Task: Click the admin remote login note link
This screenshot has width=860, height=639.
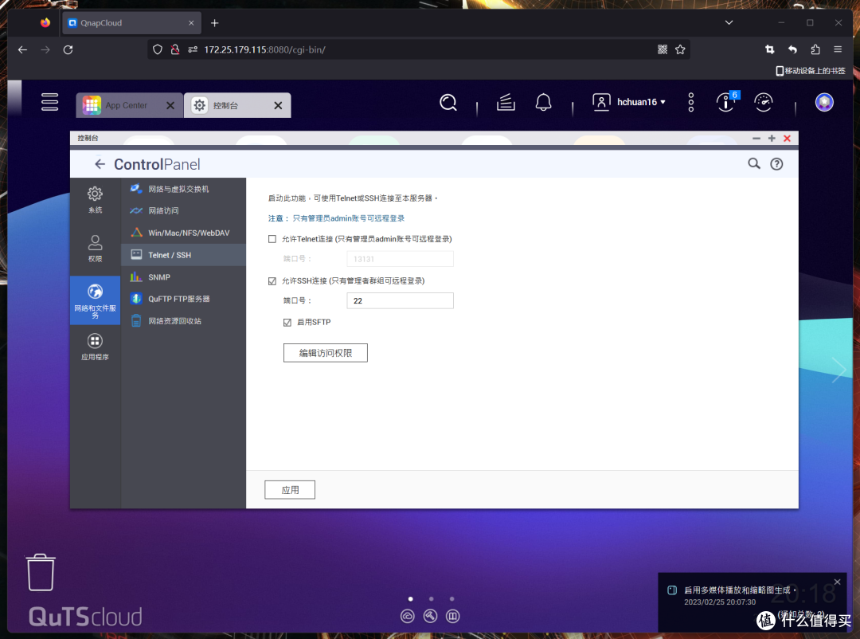Action: click(x=348, y=218)
